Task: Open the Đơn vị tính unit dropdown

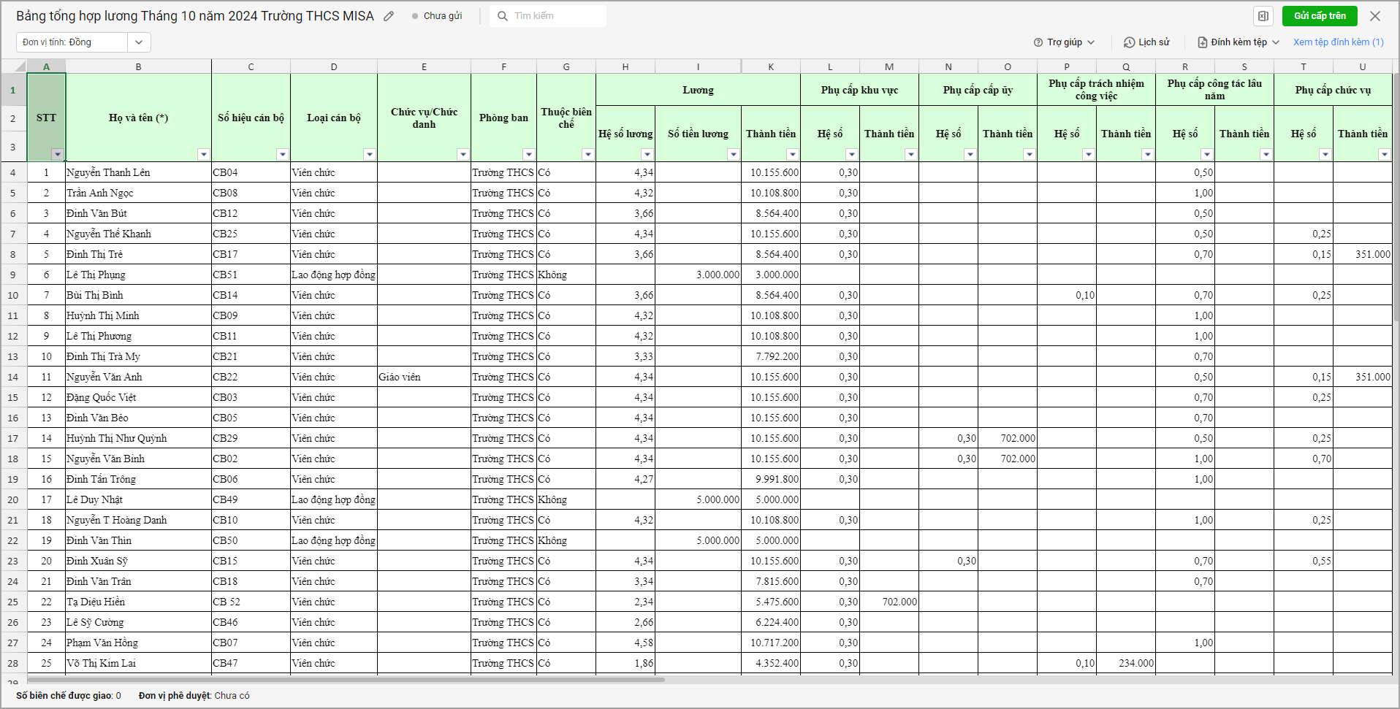Action: point(138,42)
